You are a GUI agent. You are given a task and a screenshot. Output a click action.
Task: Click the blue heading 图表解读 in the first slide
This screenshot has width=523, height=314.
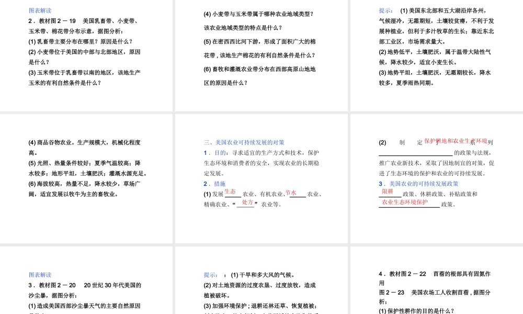(x=40, y=10)
